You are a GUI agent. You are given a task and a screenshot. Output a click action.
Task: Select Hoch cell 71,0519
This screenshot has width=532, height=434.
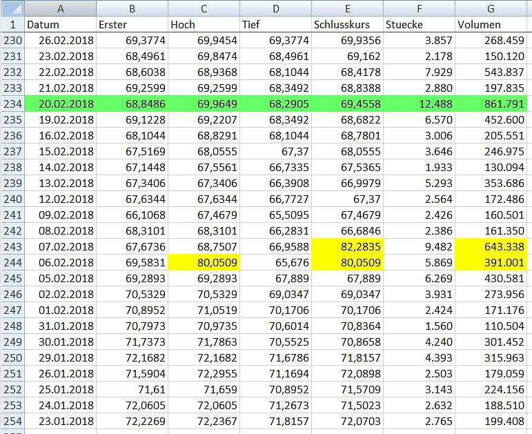[204, 310]
